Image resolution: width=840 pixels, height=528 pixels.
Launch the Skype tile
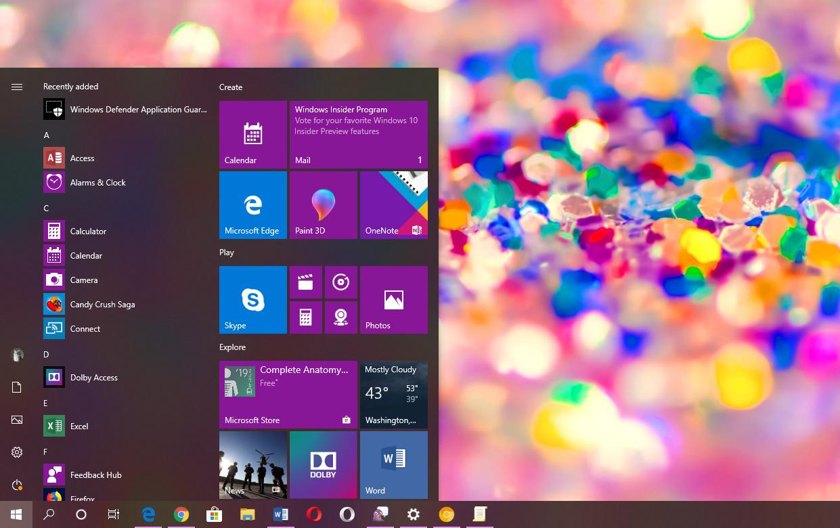pyautogui.click(x=253, y=300)
